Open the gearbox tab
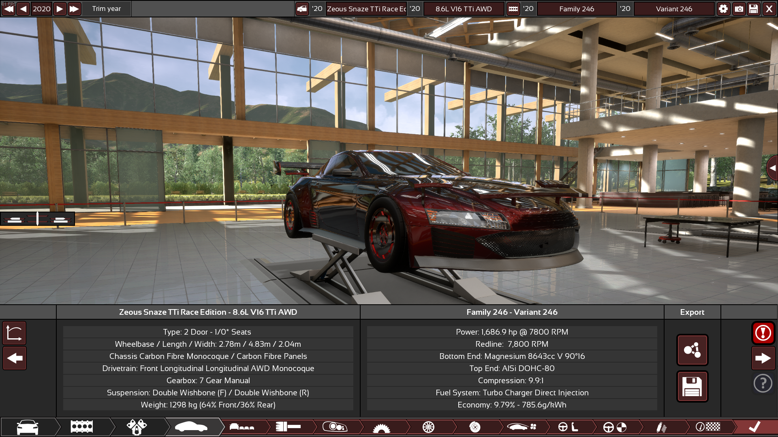The height and width of the screenshot is (437, 778). [381, 427]
